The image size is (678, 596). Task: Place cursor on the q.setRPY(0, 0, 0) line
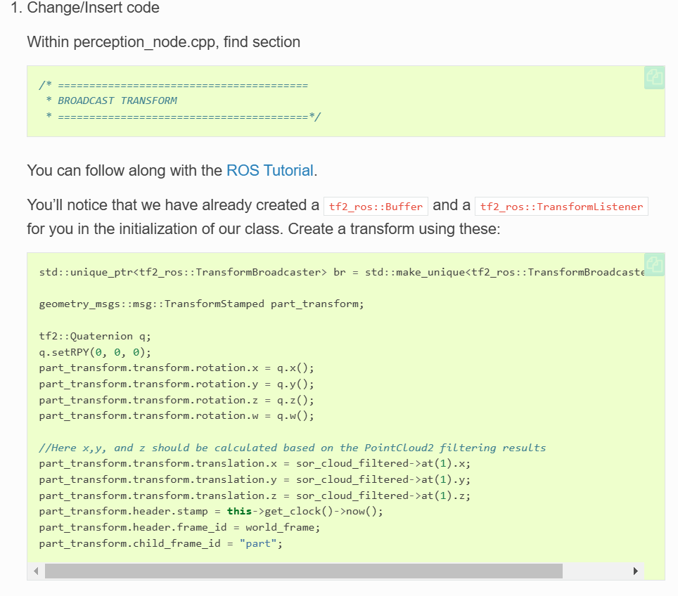click(95, 352)
